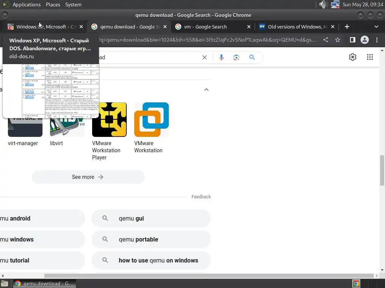The width and height of the screenshot is (385, 288).
Task: Select the qemu portable related search
Action: pos(151,239)
